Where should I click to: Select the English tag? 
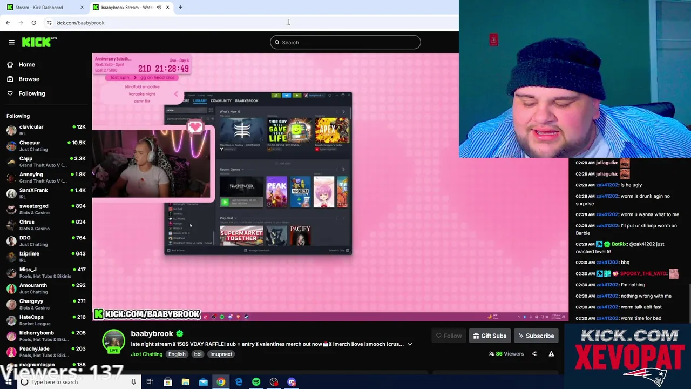tap(177, 354)
